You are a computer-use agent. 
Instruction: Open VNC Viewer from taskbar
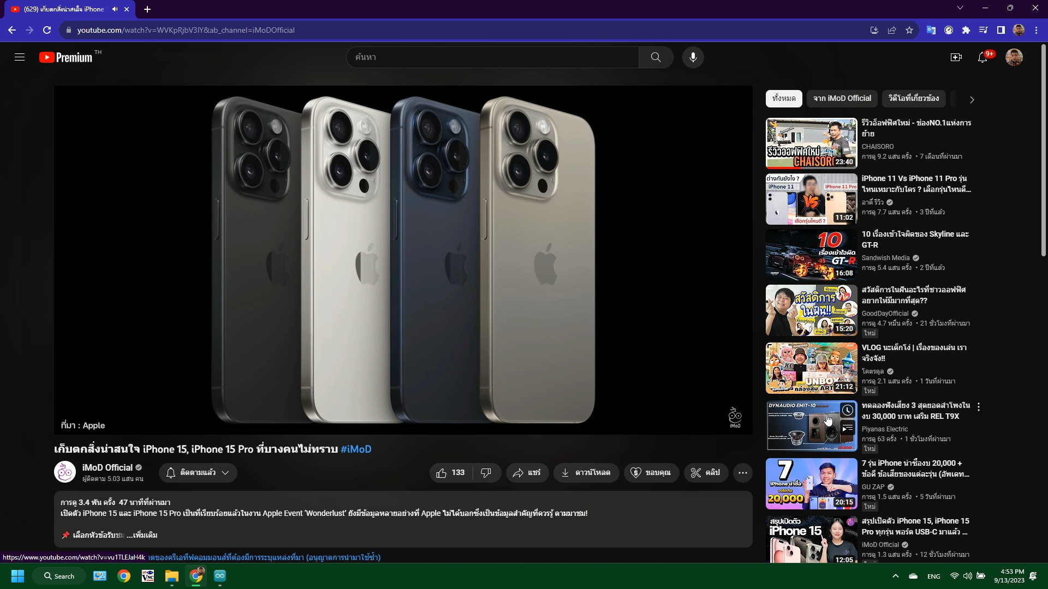148,576
